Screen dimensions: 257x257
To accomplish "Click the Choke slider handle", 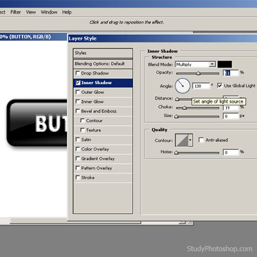I will click(x=184, y=108).
